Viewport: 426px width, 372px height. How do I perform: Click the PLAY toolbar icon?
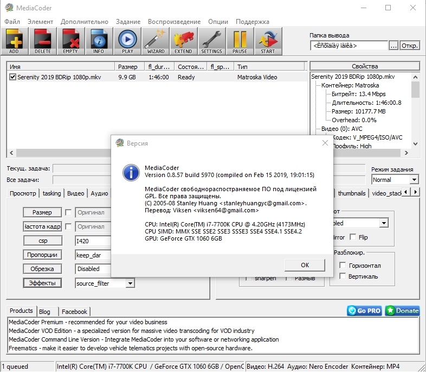pos(127,41)
